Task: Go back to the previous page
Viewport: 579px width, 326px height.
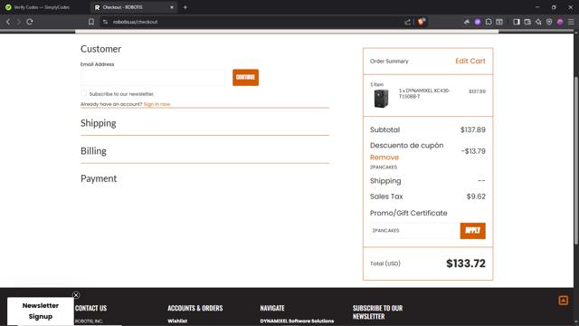Action: pyautogui.click(x=8, y=22)
